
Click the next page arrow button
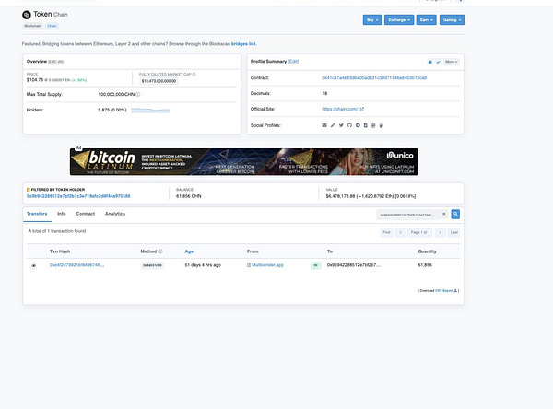(441, 232)
